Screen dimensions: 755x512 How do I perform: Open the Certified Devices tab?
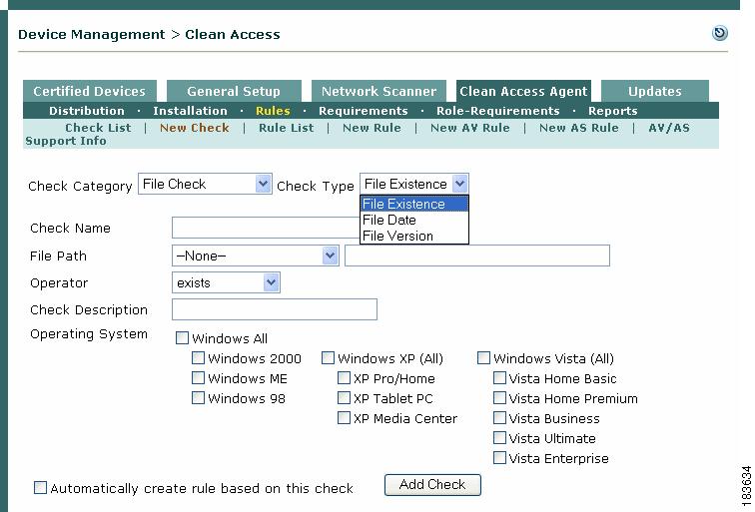[90, 91]
